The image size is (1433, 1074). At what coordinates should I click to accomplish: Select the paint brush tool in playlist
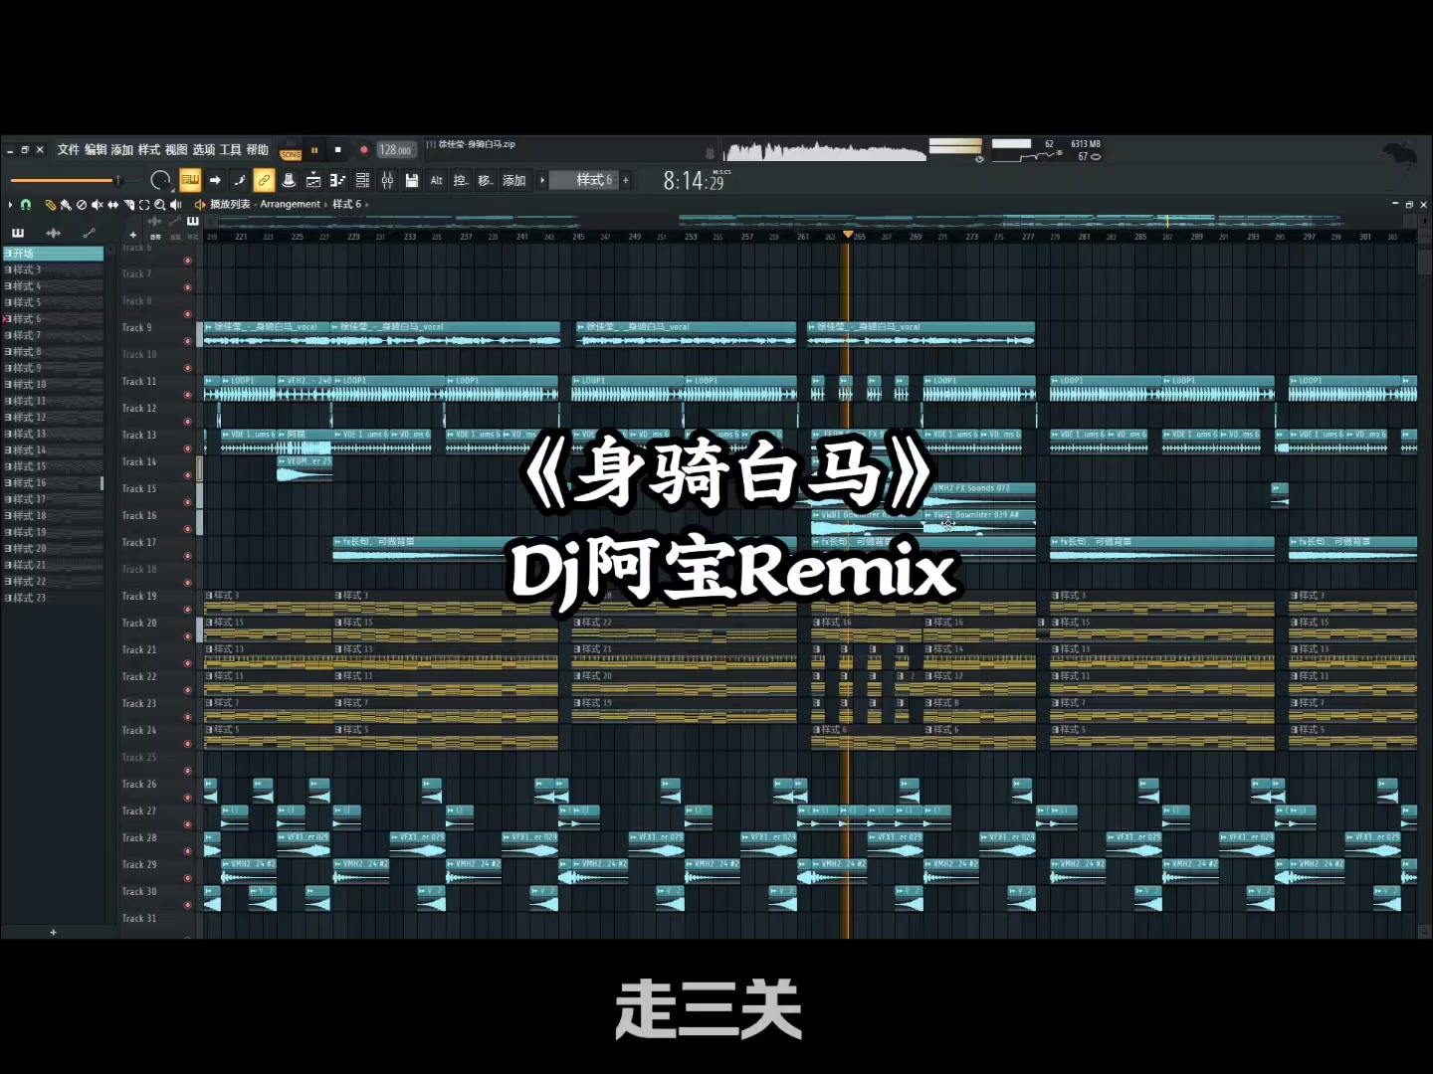pyautogui.click(x=66, y=205)
